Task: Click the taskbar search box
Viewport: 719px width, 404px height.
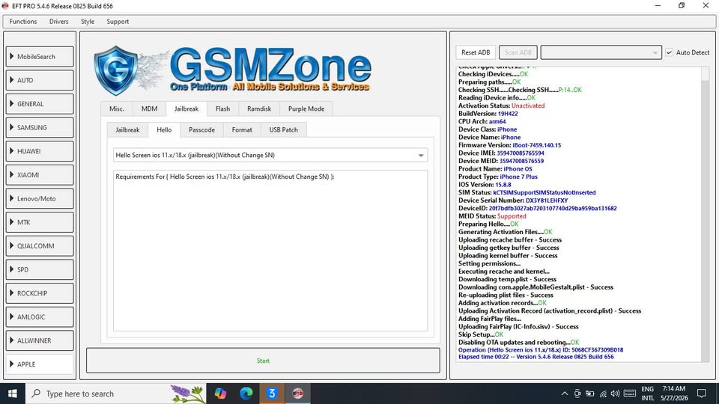Action: [115, 394]
